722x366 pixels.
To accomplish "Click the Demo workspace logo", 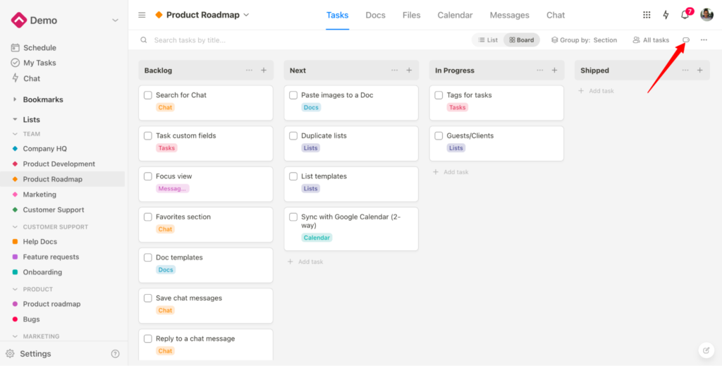I will coord(19,20).
